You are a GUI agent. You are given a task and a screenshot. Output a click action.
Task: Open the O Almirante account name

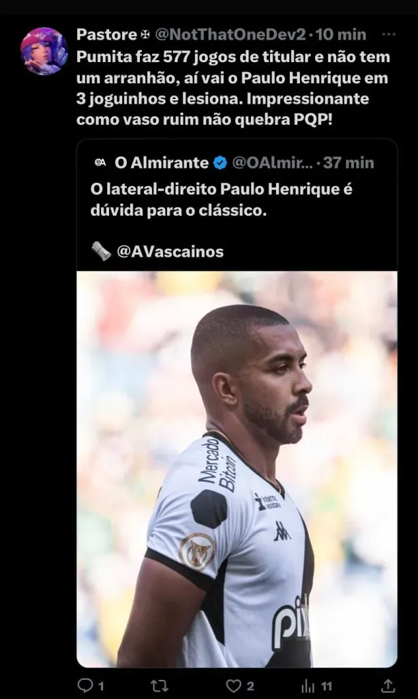click(x=162, y=163)
